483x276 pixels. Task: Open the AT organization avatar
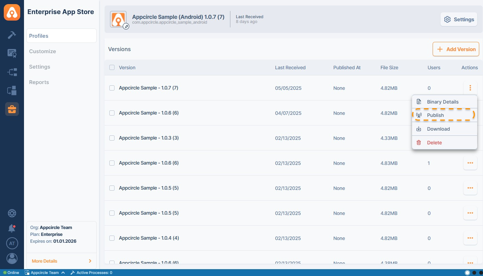pos(12,243)
